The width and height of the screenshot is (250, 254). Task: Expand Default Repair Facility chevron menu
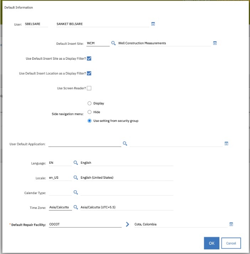tap(128, 225)
